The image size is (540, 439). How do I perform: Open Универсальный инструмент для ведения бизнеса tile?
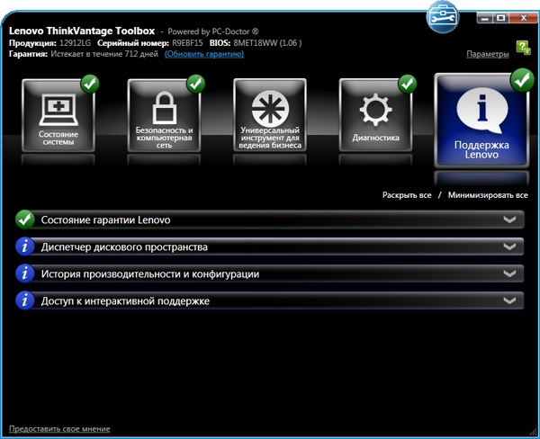(x=270, y=117)
